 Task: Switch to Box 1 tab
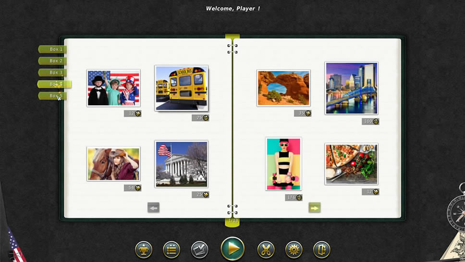52,49
